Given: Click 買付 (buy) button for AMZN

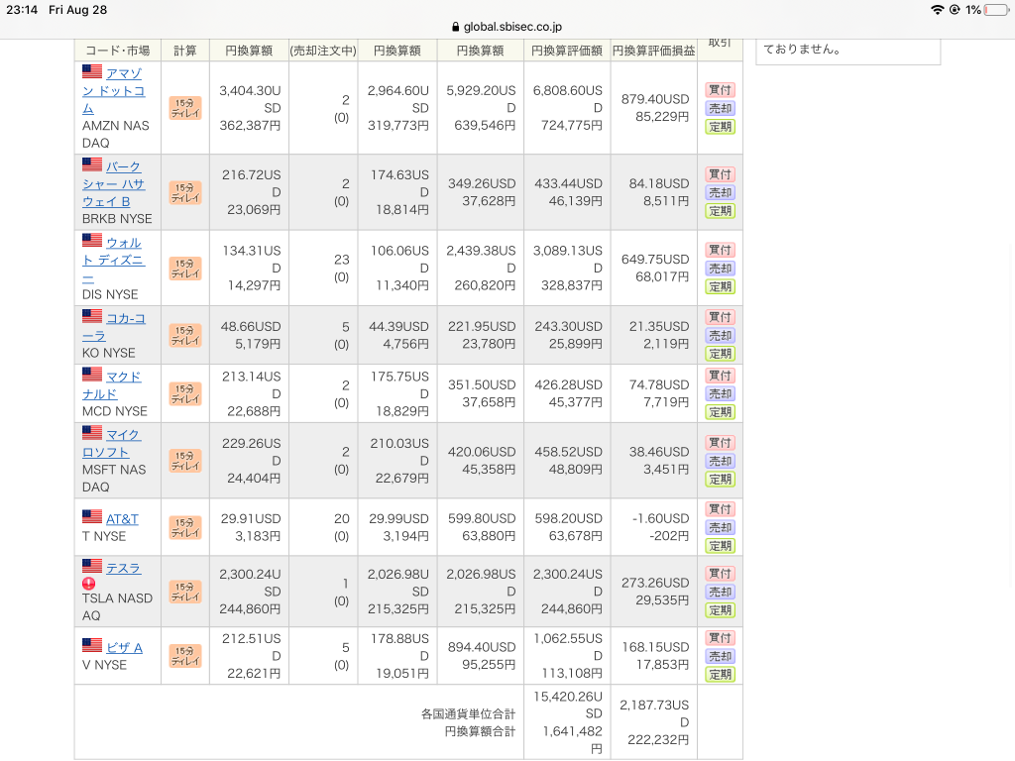Looking at the screenshot, I should pos(720,90).
